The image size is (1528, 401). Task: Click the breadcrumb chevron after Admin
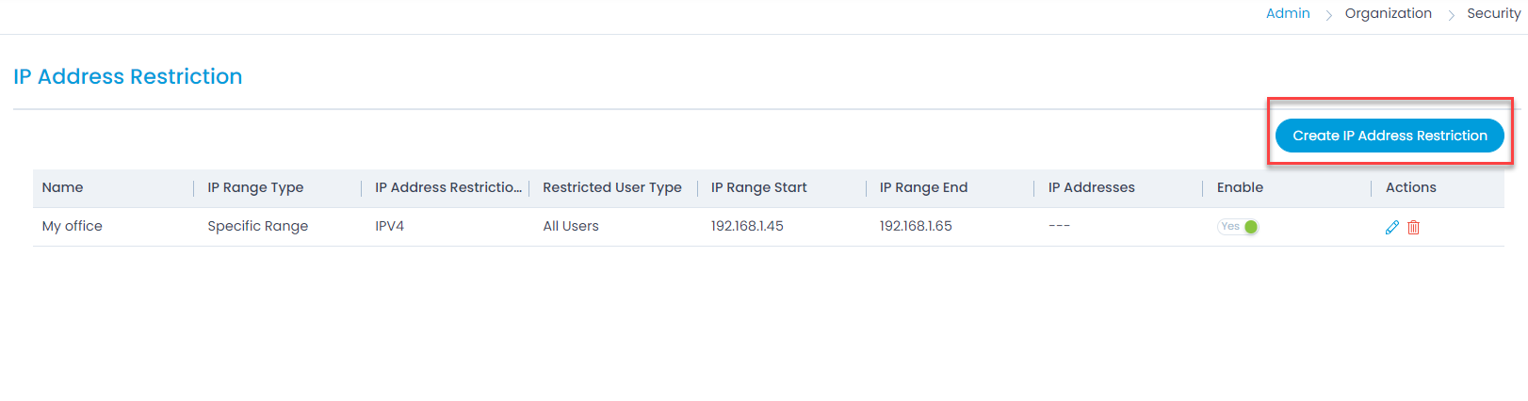tap(1328, 15)
